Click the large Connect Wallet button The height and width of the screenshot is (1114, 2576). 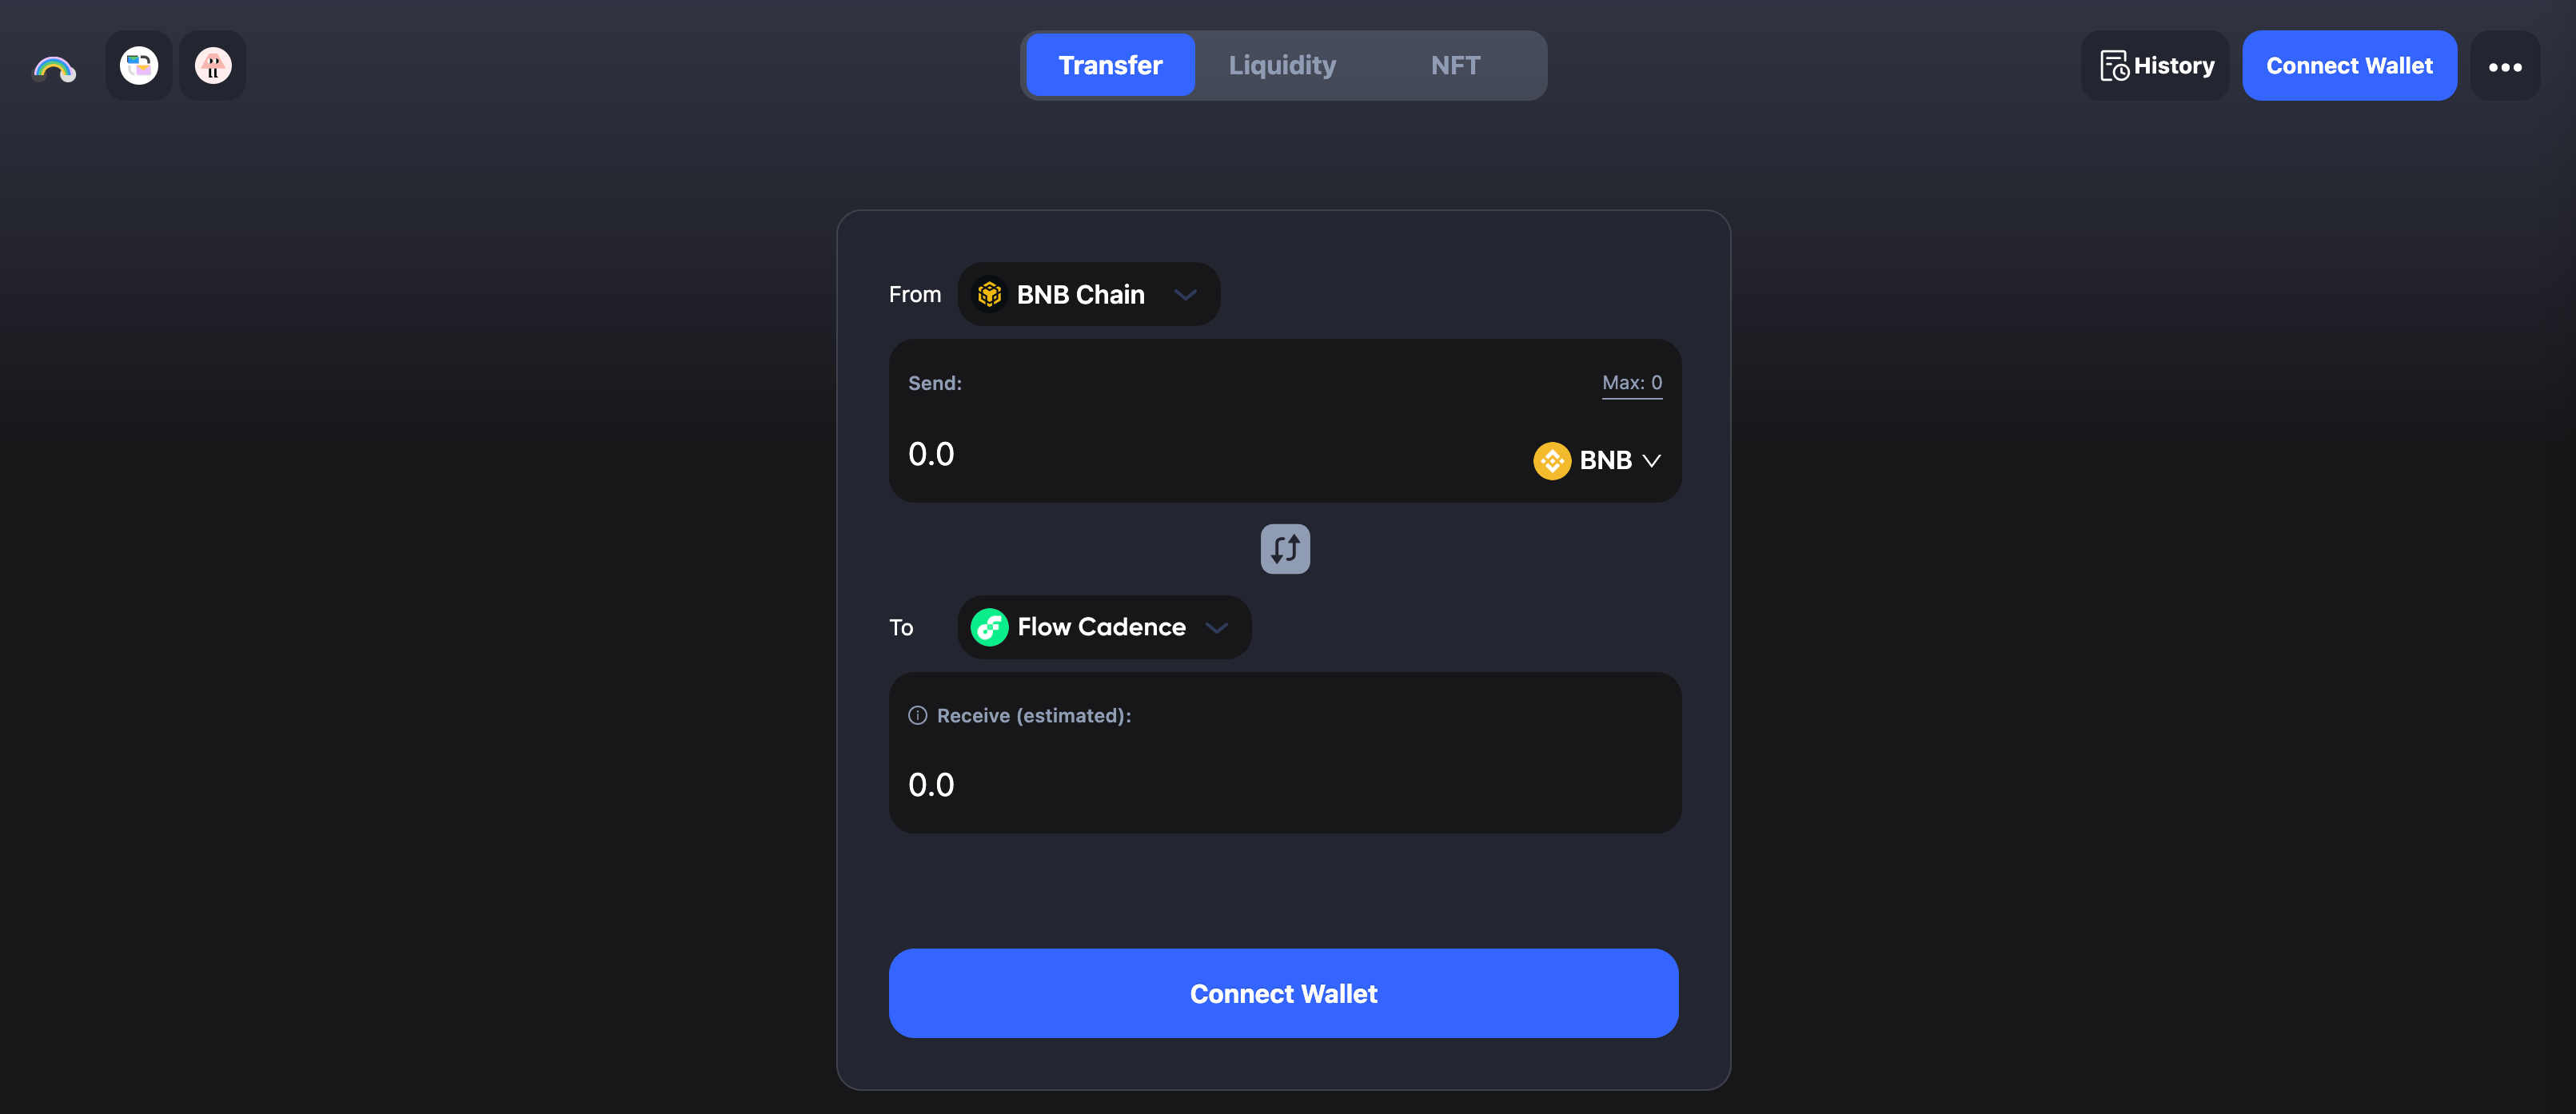tap(1283, 993)
